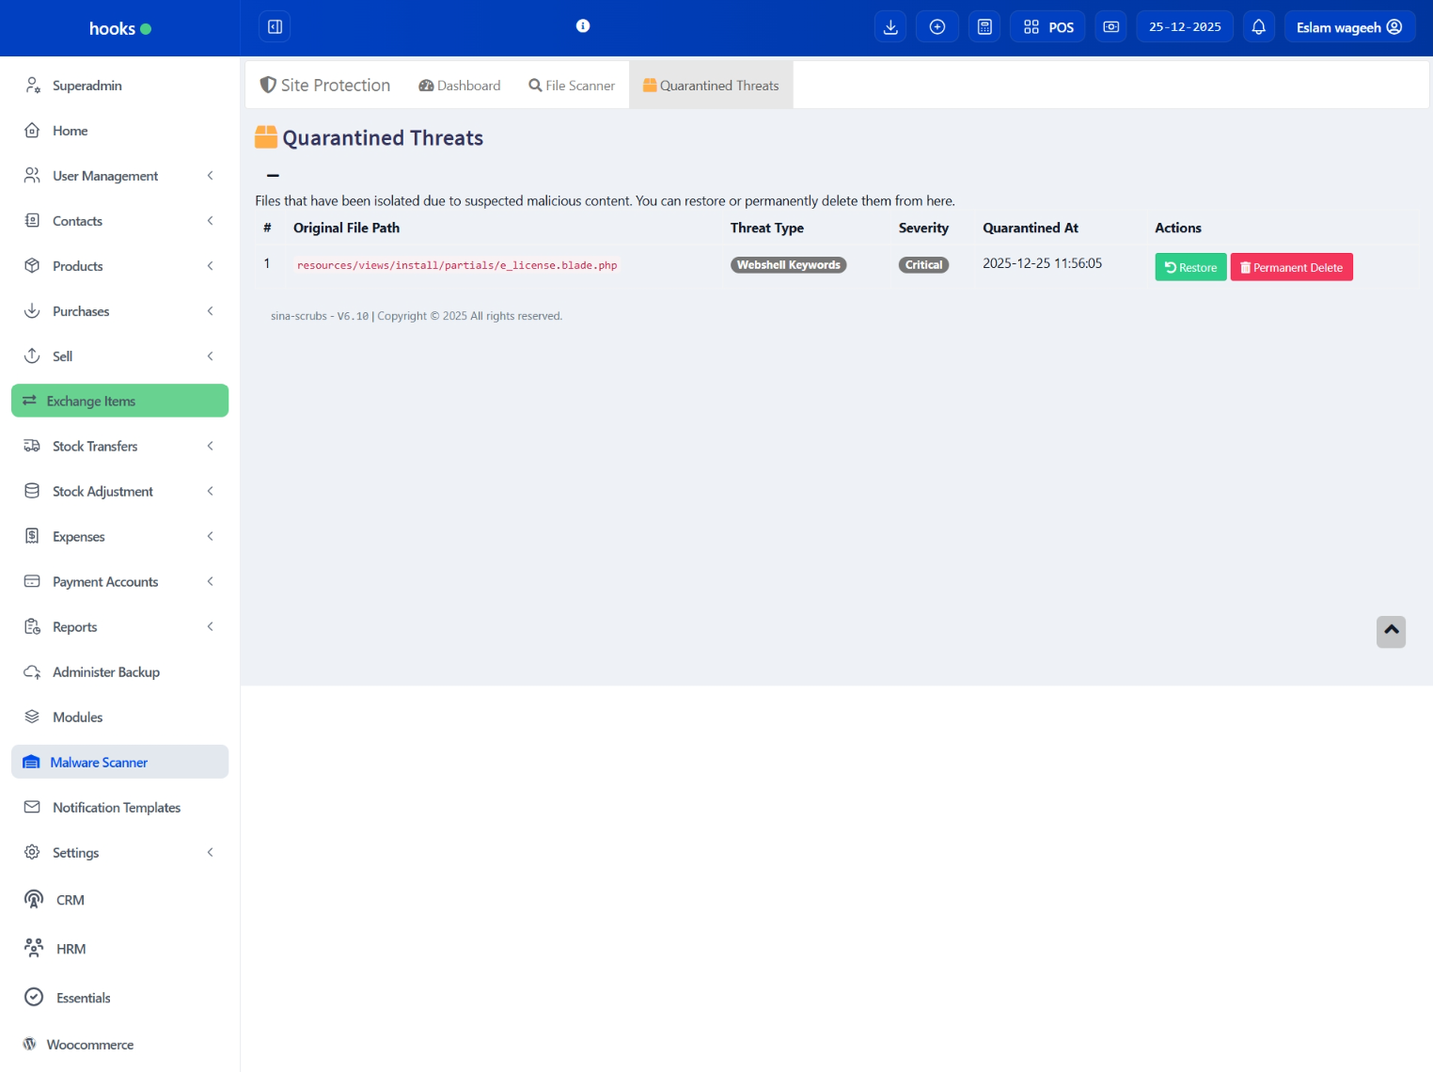
Task: Open the POS screen button
Action: coord(1048,27)
